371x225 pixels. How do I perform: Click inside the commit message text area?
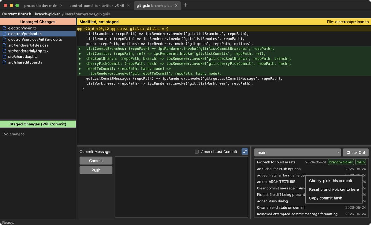pyautogui.click(x=181, y=187)
